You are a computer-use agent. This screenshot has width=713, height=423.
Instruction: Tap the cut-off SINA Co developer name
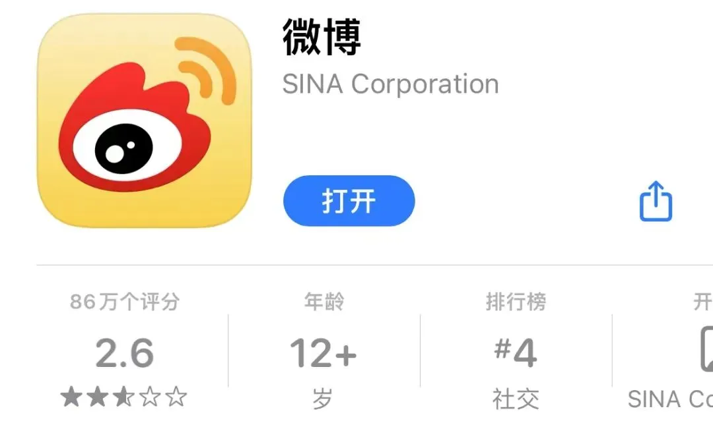pos(670,399)
